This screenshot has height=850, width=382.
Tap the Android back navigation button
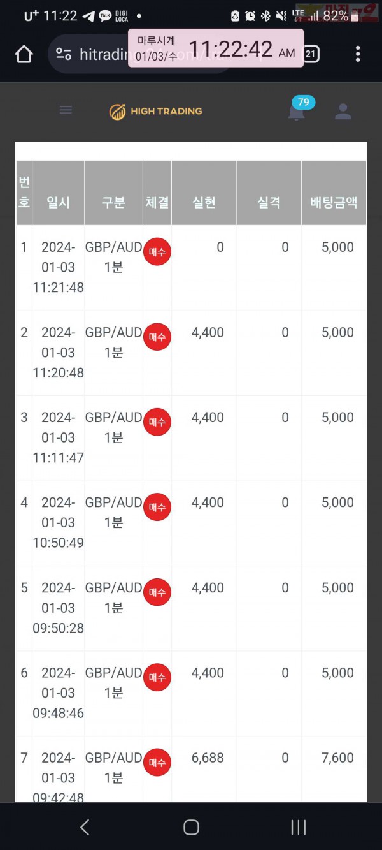click(x=85, y=827)
